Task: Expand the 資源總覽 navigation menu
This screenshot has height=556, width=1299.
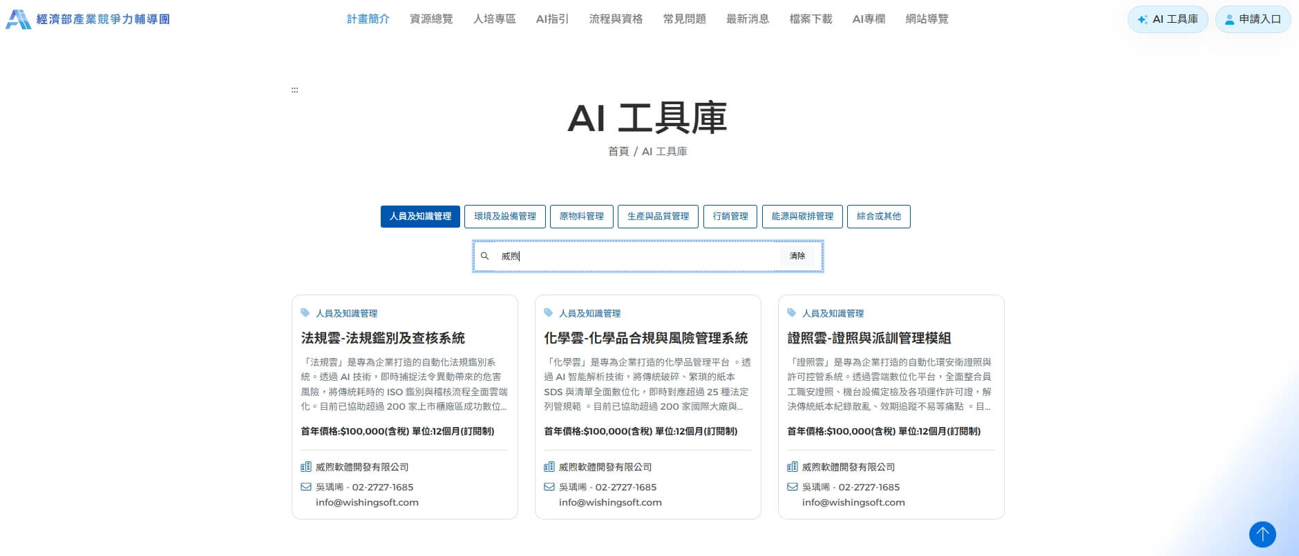Action: [x=431, y=19]
